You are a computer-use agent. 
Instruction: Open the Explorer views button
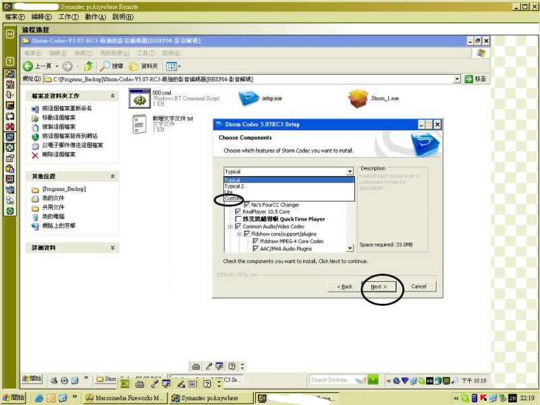point(173,66)
